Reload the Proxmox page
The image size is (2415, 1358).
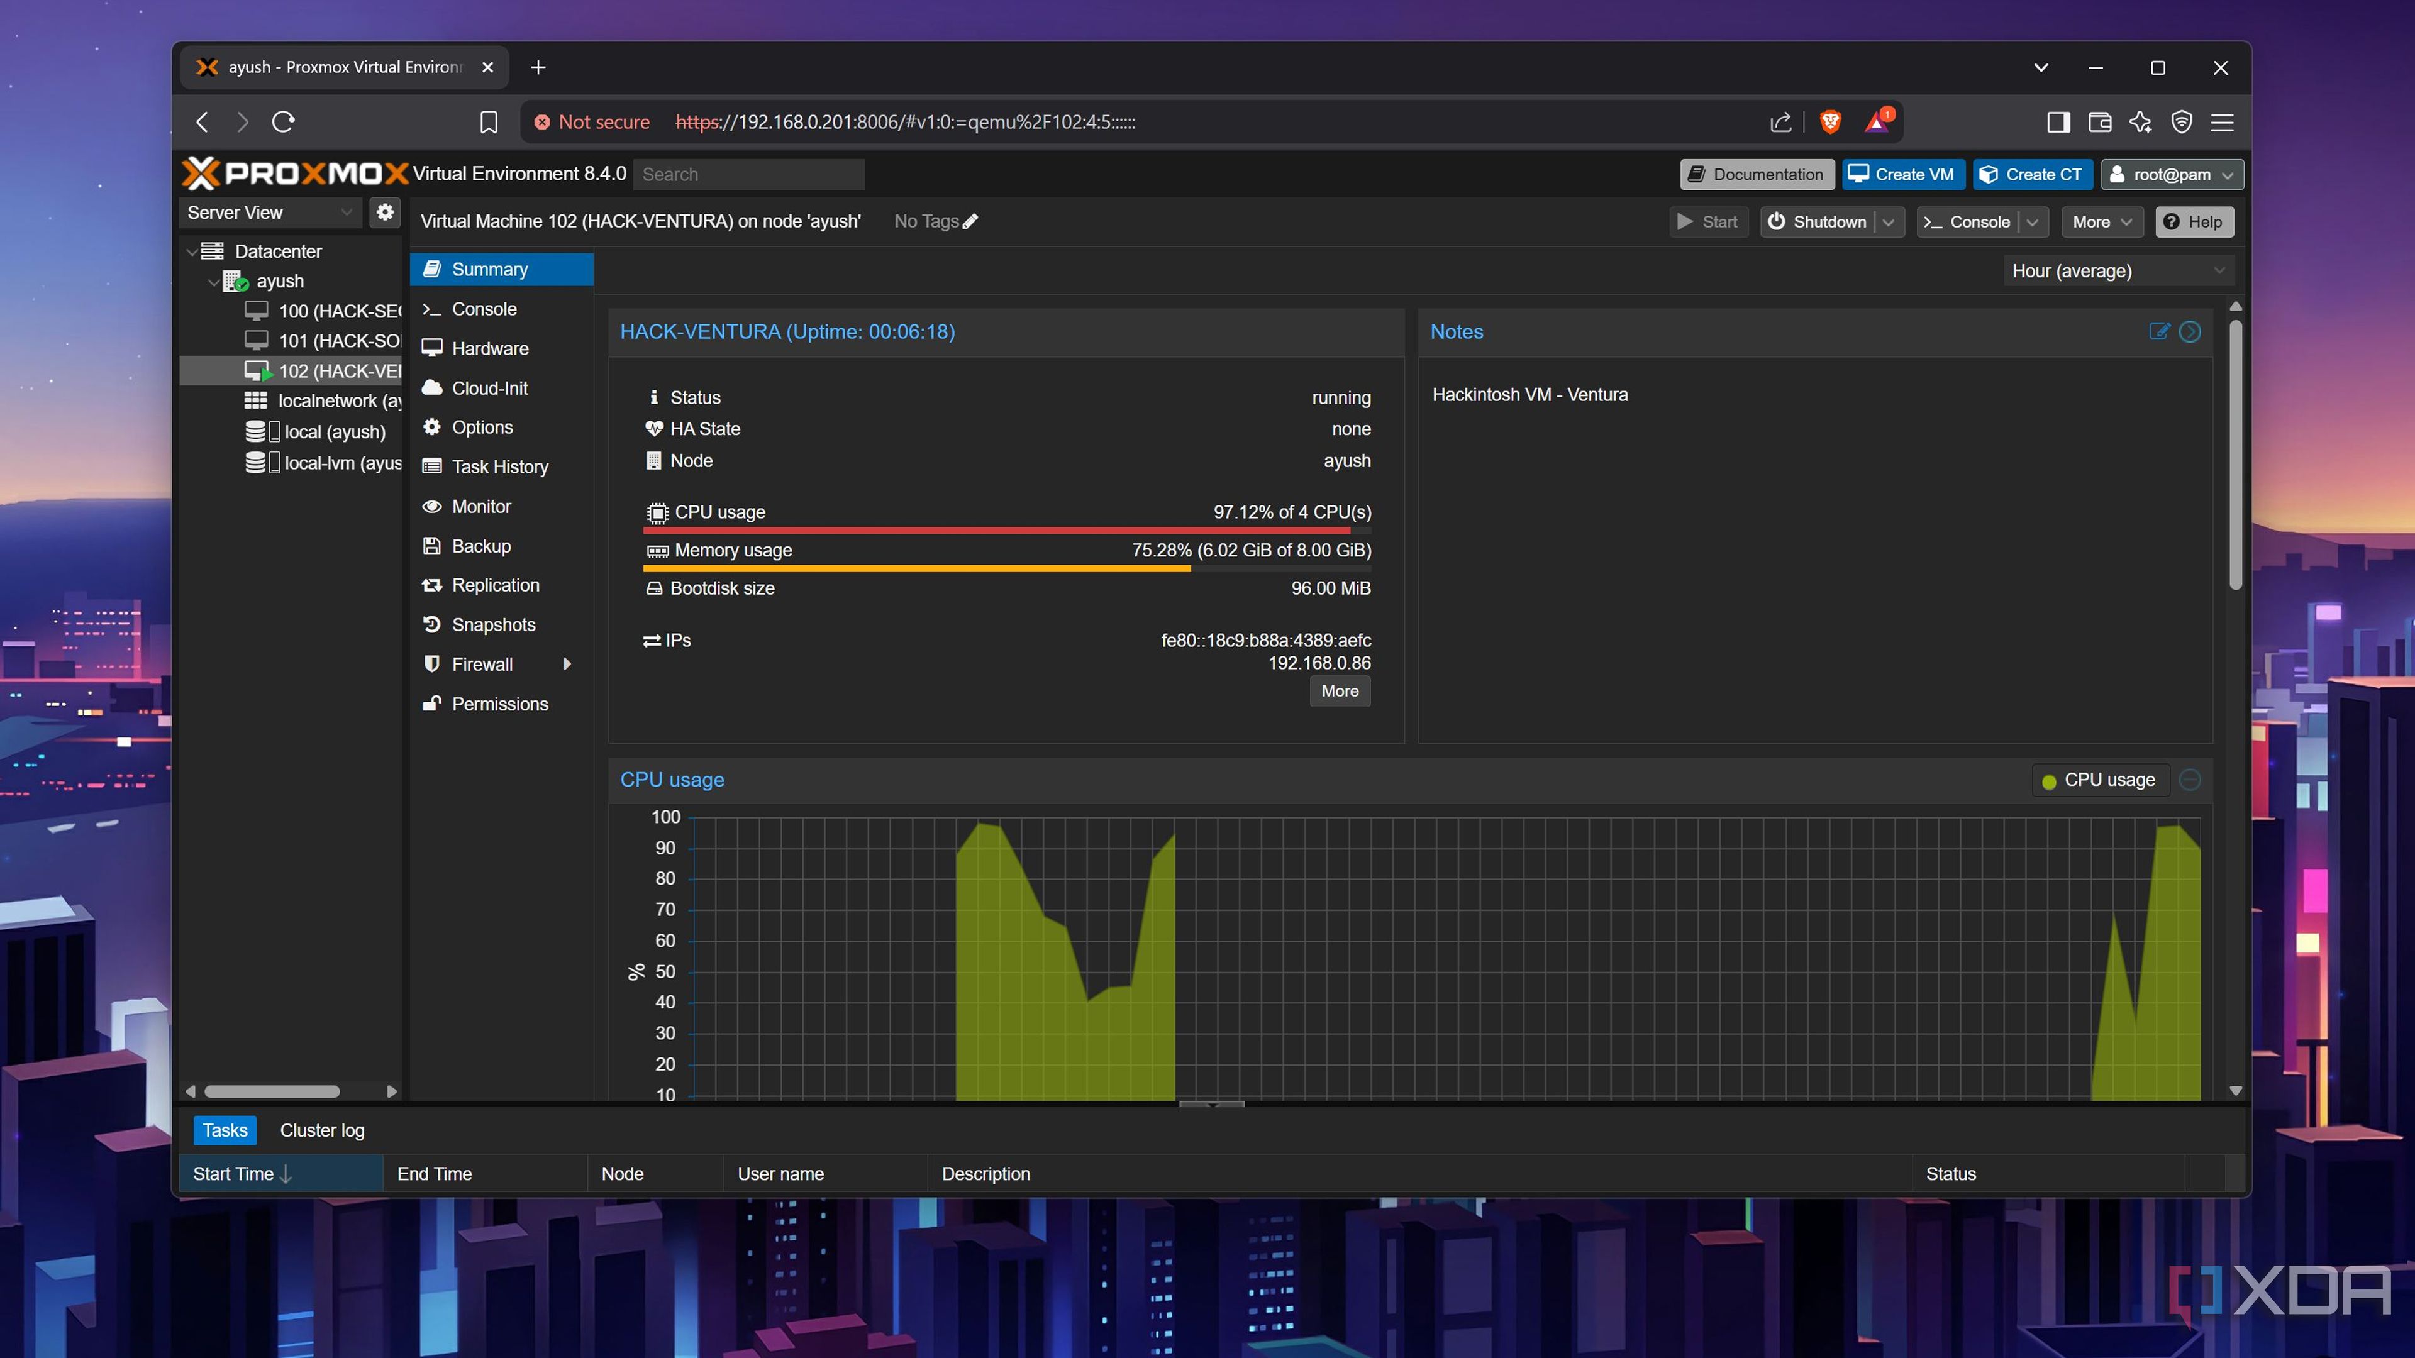(283, 122)
